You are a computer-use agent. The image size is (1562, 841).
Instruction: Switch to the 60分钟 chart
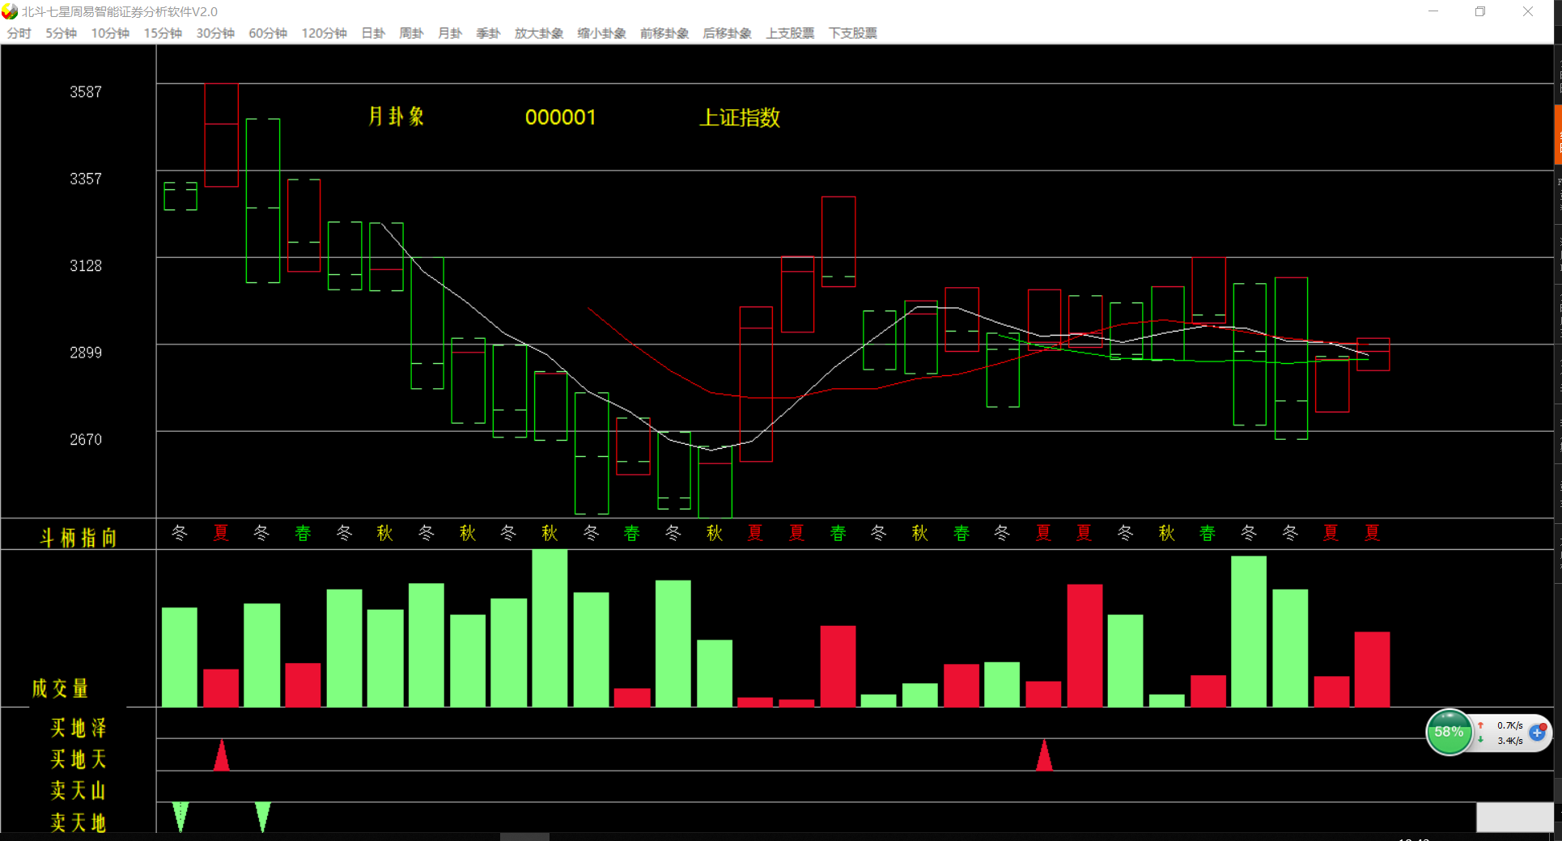pos(268,33)
